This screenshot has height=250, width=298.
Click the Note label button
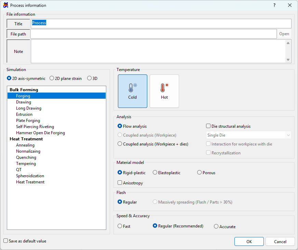click(18, 51)
